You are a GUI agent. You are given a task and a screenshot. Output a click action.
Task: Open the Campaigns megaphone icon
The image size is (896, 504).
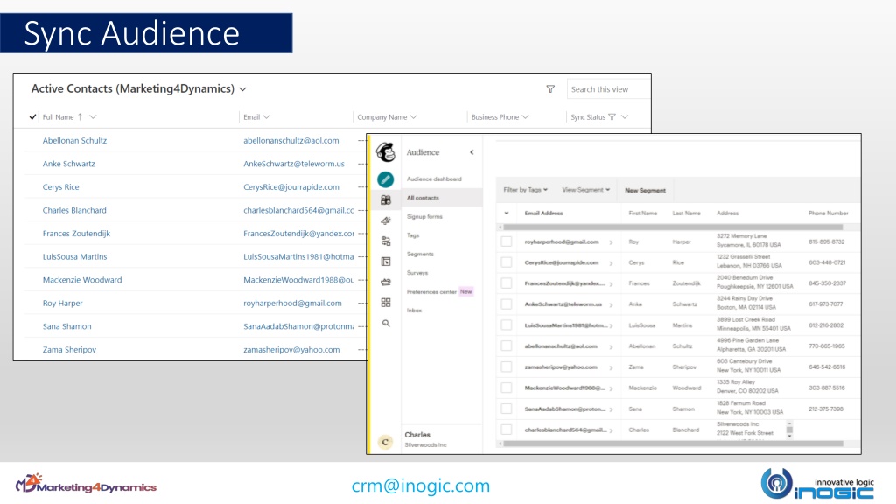[x=386, y=220]
